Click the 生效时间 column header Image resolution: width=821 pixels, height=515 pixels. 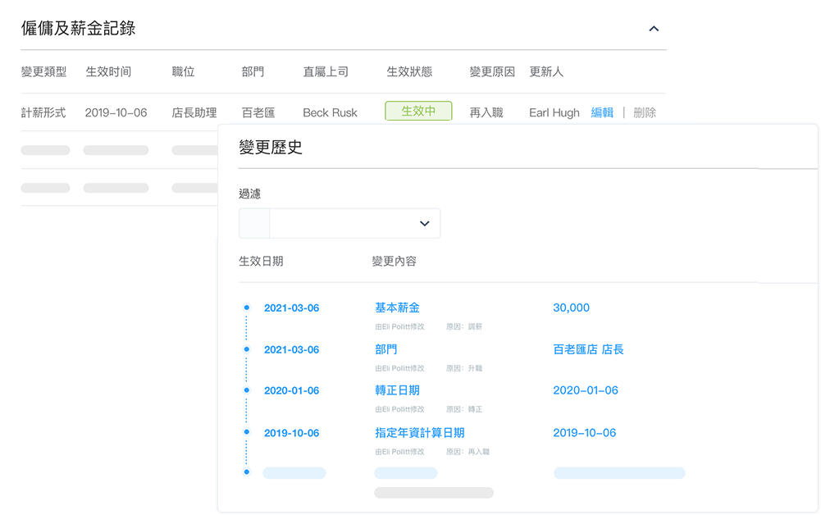(108, 71)
